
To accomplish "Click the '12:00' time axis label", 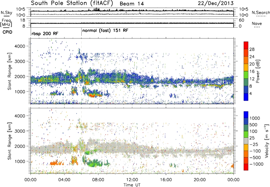I will pos(132,180).
